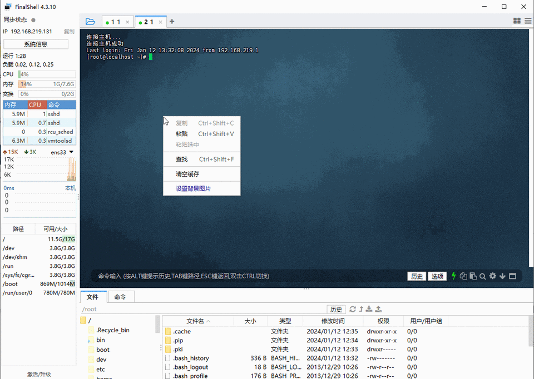This screenshot has height=379, width=534.
Task: Click the download file icon
Action: click(369, 309)
